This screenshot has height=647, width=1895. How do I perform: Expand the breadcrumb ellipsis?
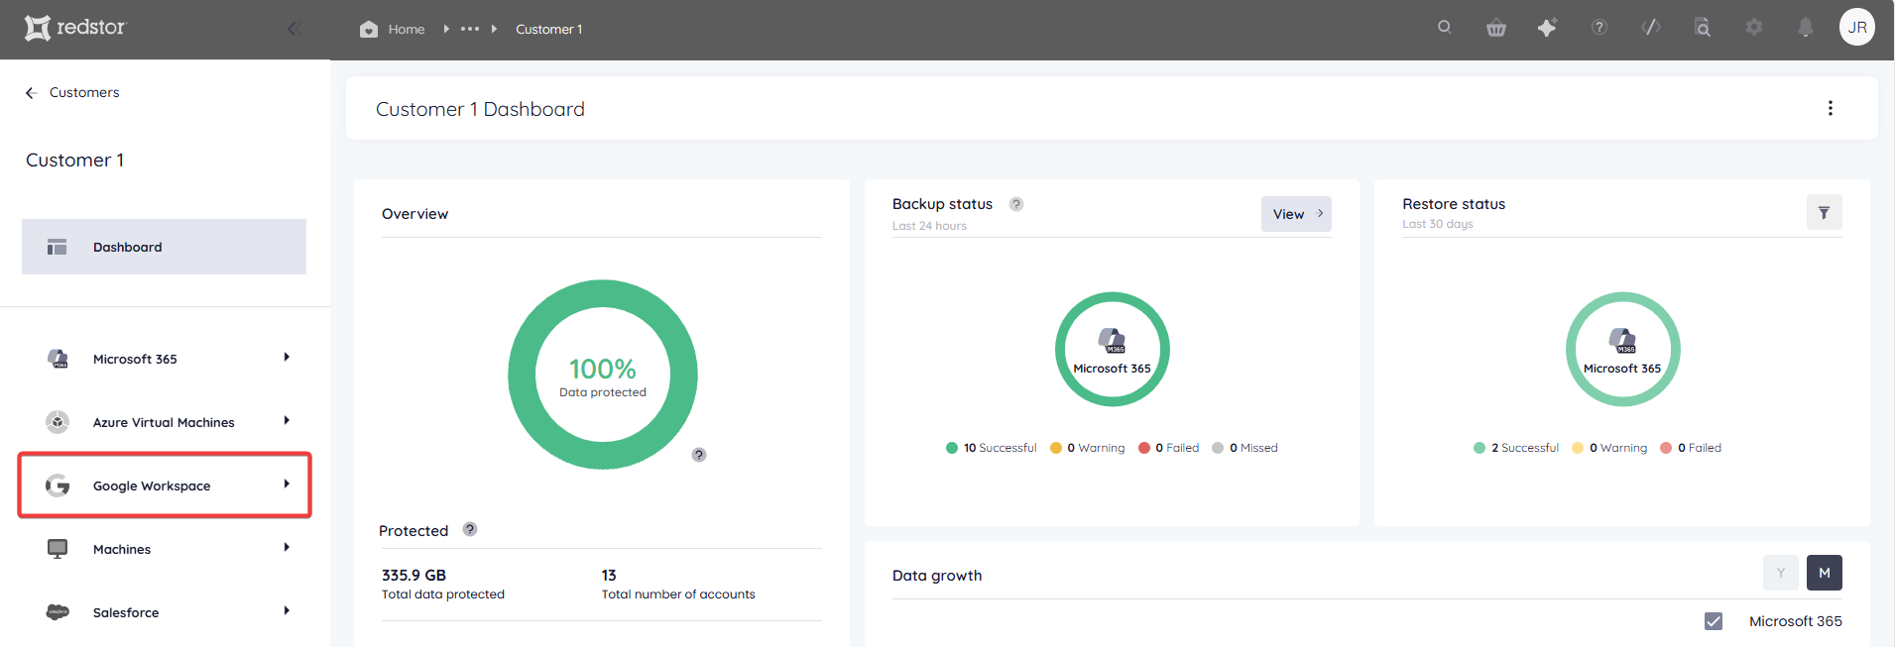(x=470, y=29)
